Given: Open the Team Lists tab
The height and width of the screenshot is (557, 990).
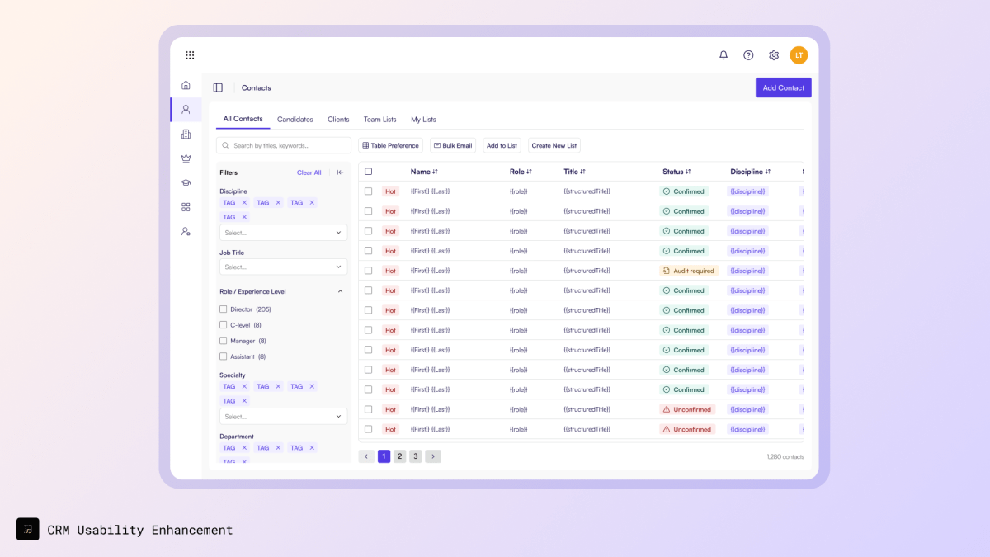Looking at the screenshot, I should [x=379, y=119].
